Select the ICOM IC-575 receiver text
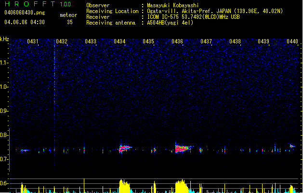The image size is (303, 193). [193, 17]
